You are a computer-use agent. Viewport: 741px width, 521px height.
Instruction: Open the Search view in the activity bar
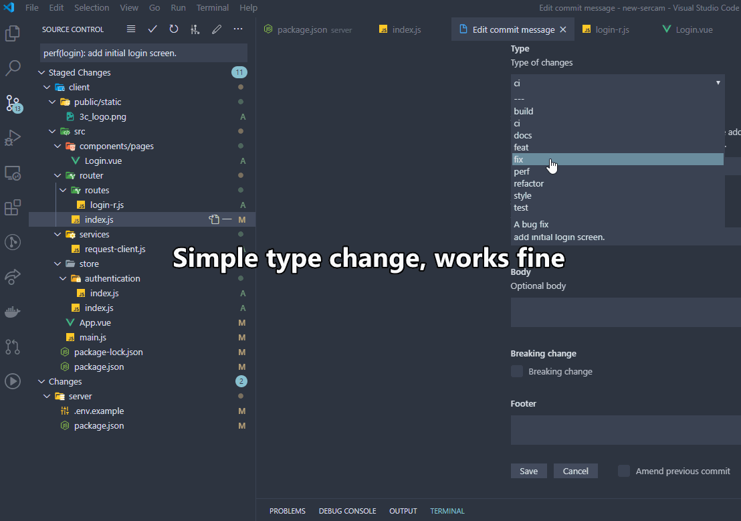coord(12,68)
